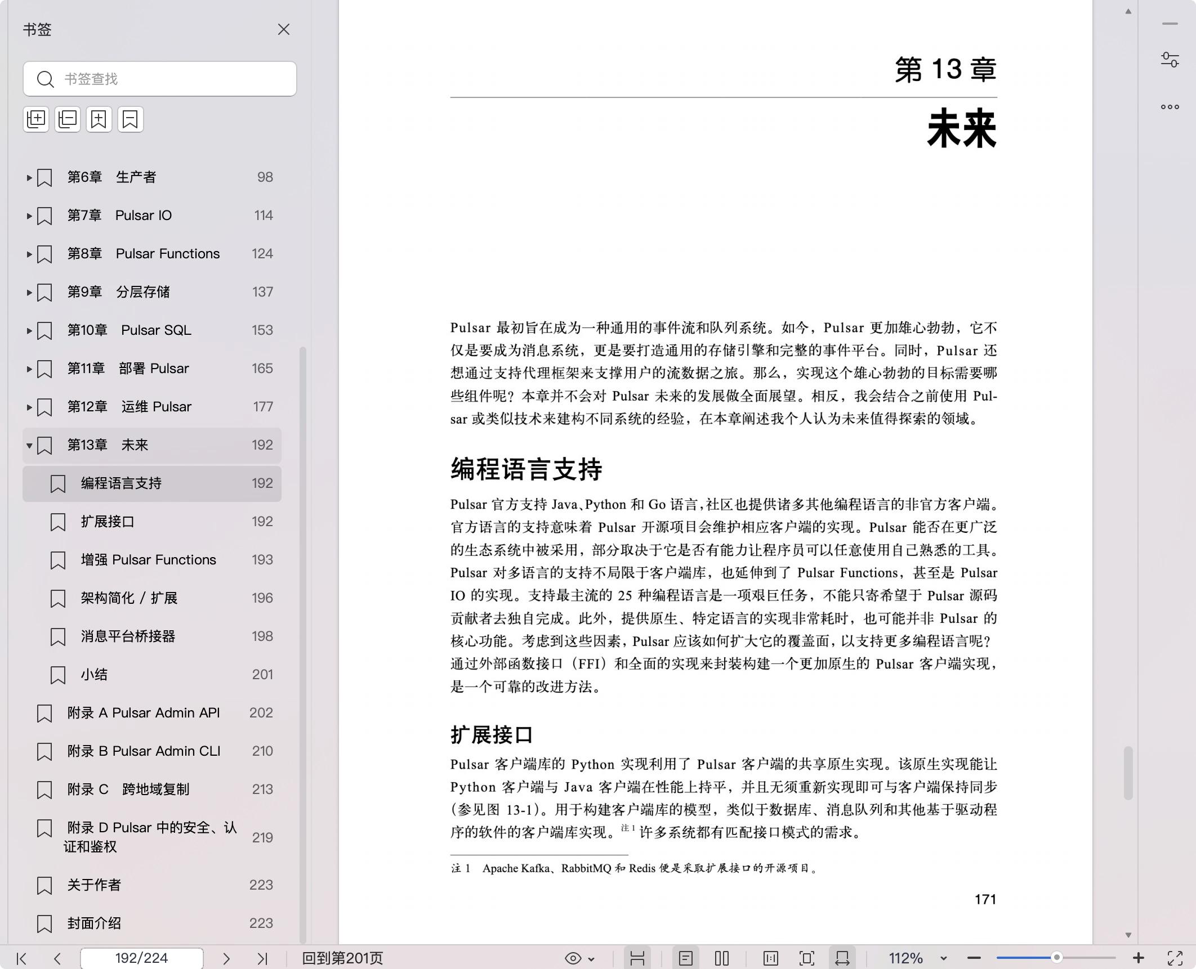Screen dimensions: 1196x969
Task: Collapse the 第13章 未来 bookmark
Action: click(x=29, y=445)
